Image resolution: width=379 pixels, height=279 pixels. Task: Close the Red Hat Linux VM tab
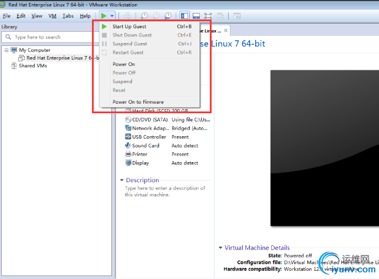(226, 31)
